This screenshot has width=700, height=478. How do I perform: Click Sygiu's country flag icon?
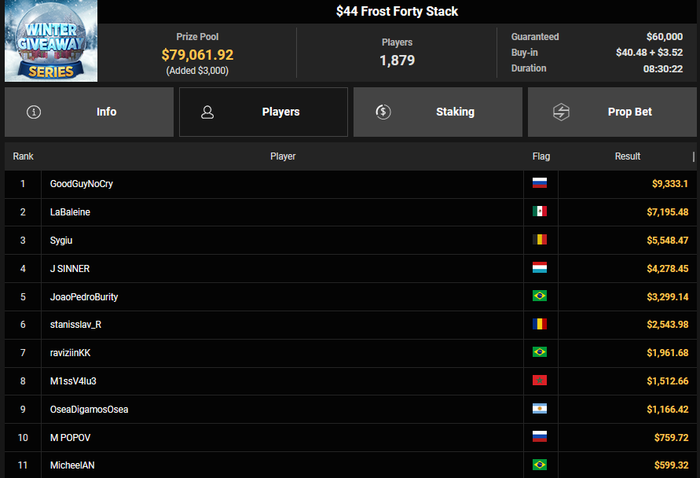click(540, 240)
